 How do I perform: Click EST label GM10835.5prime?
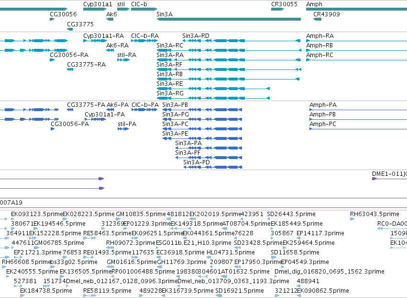pyautogui.click(x=141, y=214)
